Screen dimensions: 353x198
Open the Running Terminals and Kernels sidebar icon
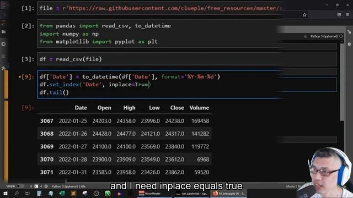(4, 44)
